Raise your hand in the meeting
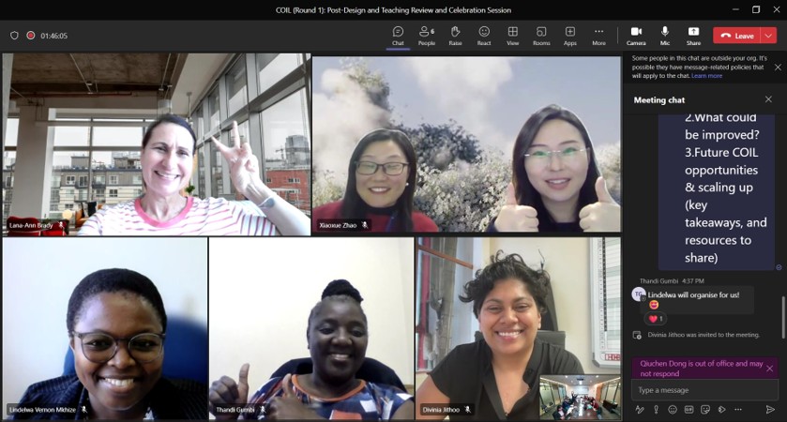The width and height of the screenshot is (787, 422). (x=455, y=35)
